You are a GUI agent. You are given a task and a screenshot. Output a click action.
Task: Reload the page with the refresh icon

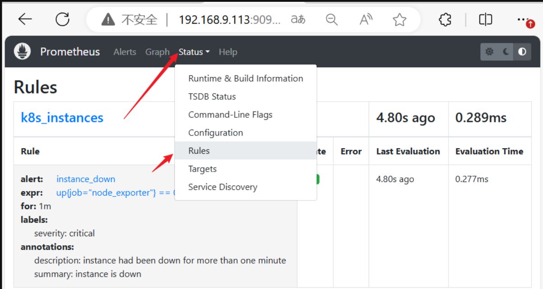62,19
